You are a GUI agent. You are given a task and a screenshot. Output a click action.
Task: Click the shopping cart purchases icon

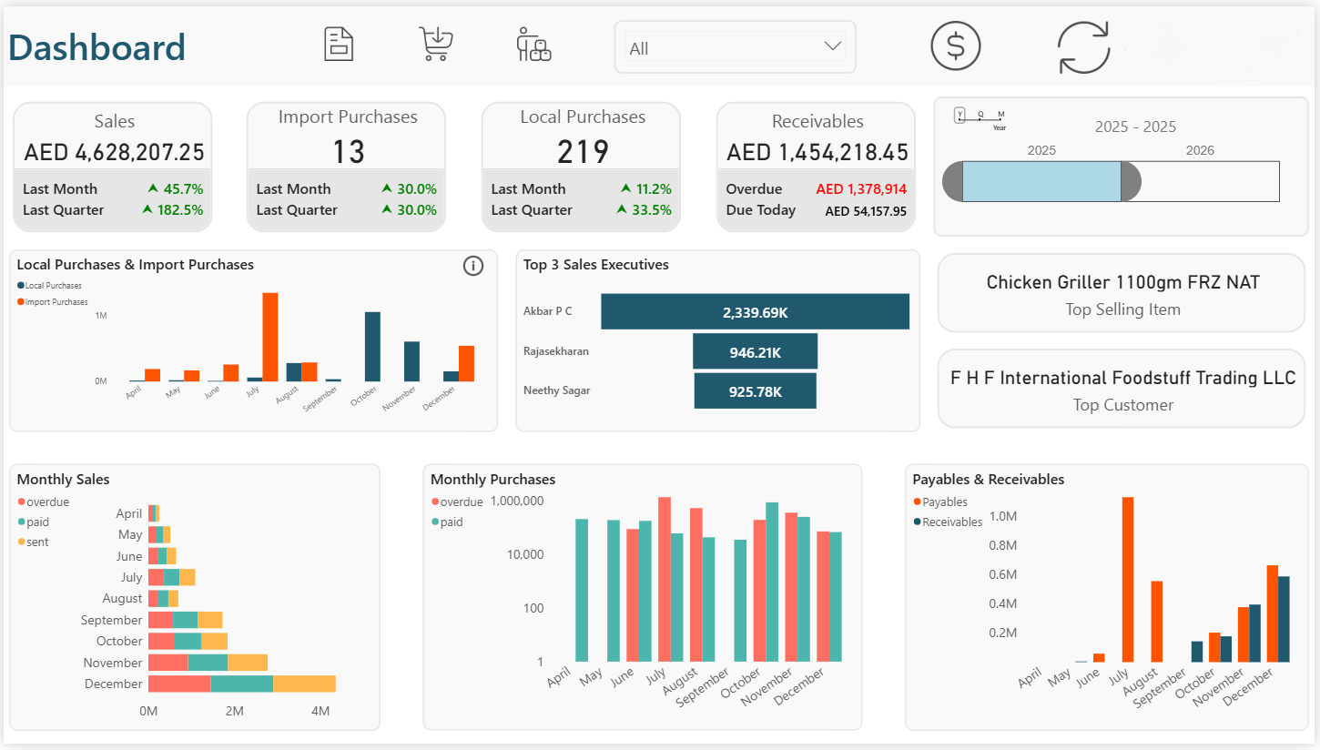coord(435,43)
